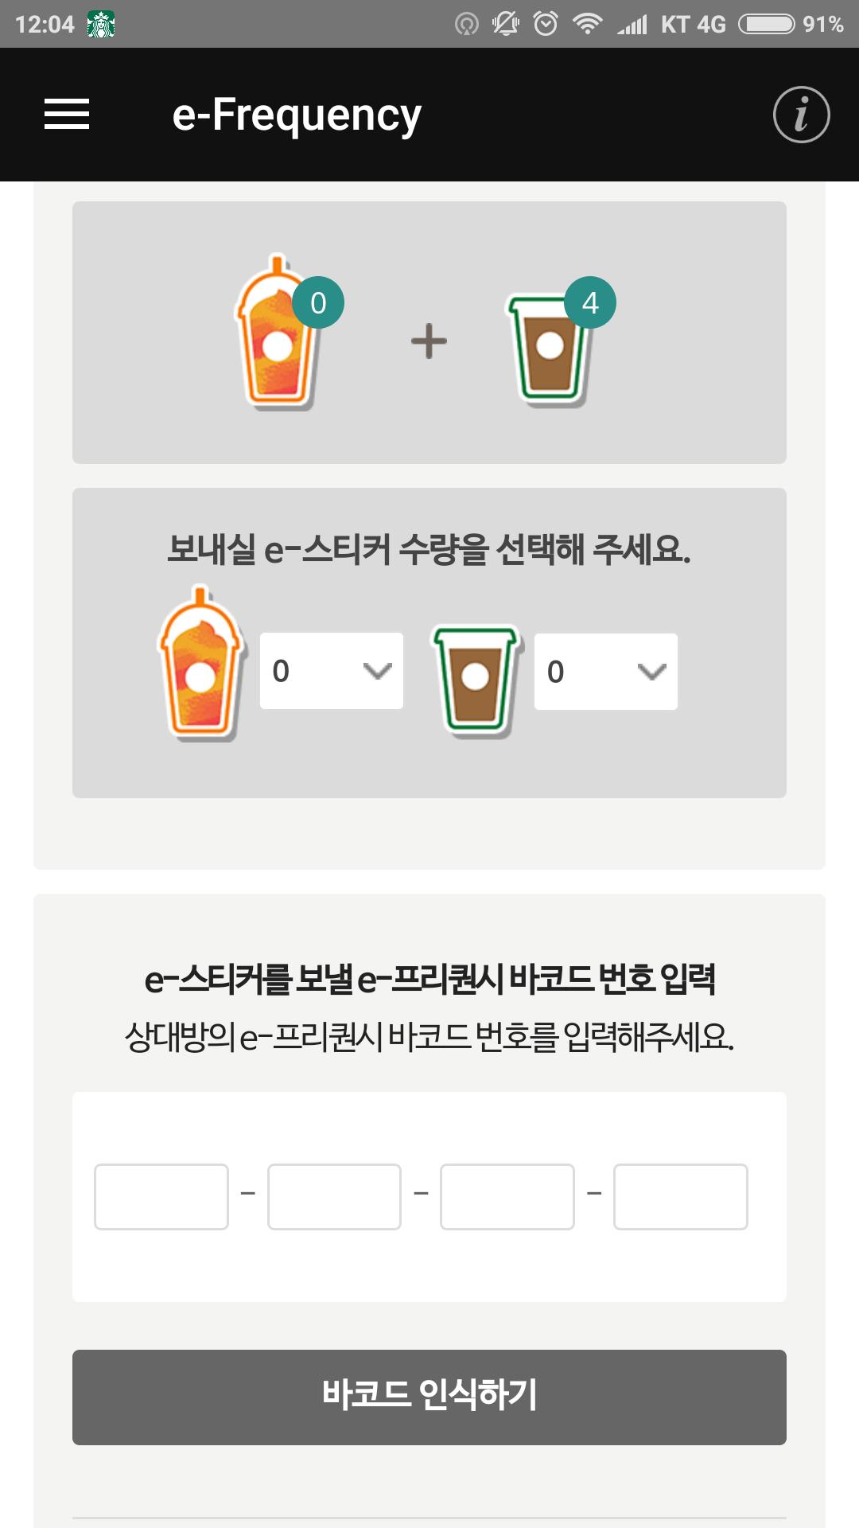
Task: Tap the alarm clock status bar icon
Action: 546,24
